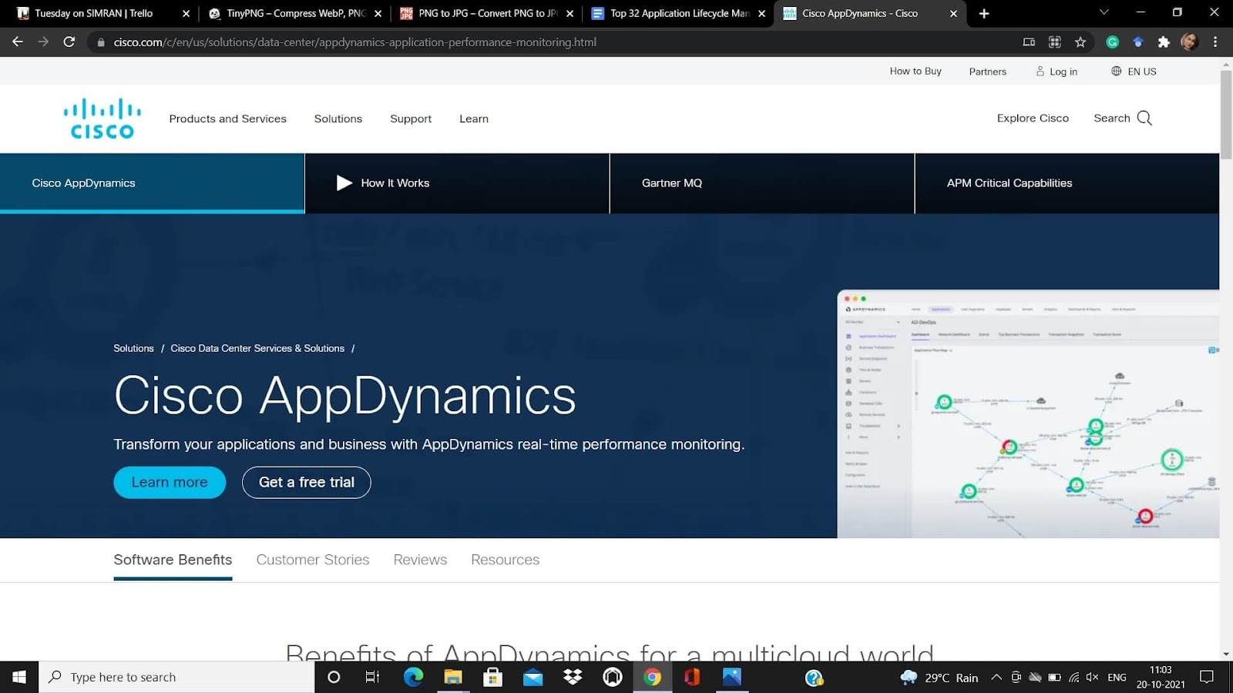Go back with browser back arrow

coord(18,42)
